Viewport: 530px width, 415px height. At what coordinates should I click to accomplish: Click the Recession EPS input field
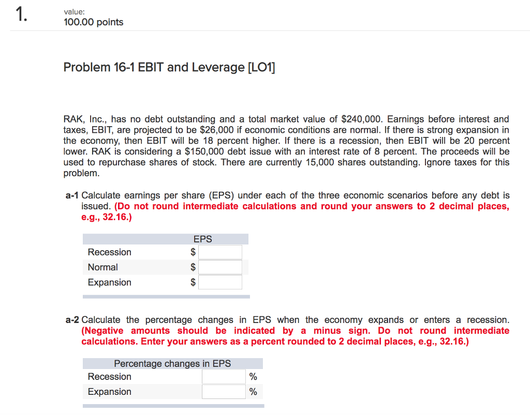(x=220, y=252)
